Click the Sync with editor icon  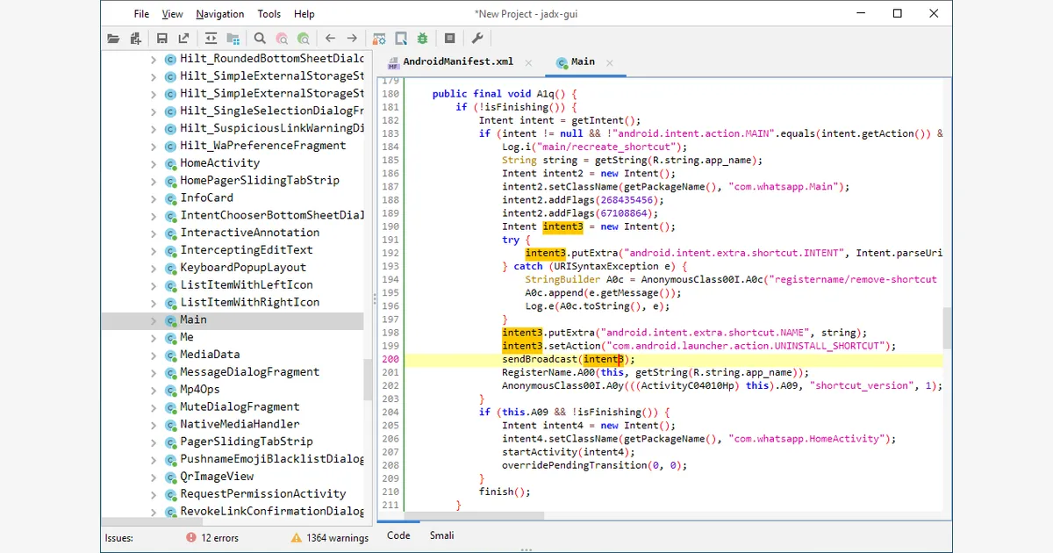(211, 39)
